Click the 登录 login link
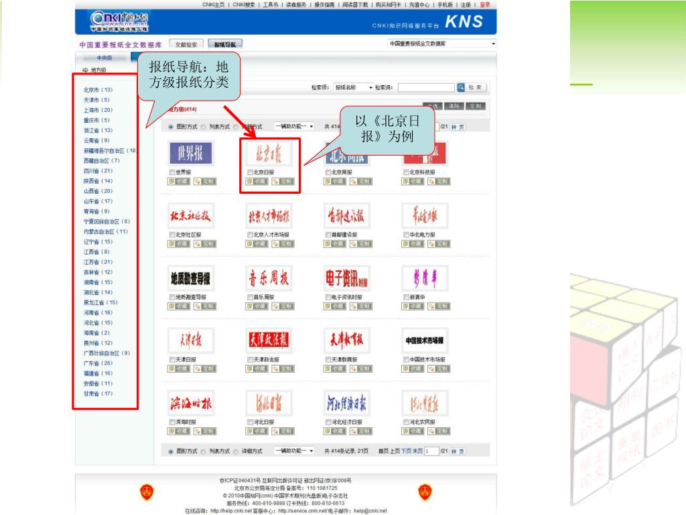686x515 pixels. (x=485, y=5)
